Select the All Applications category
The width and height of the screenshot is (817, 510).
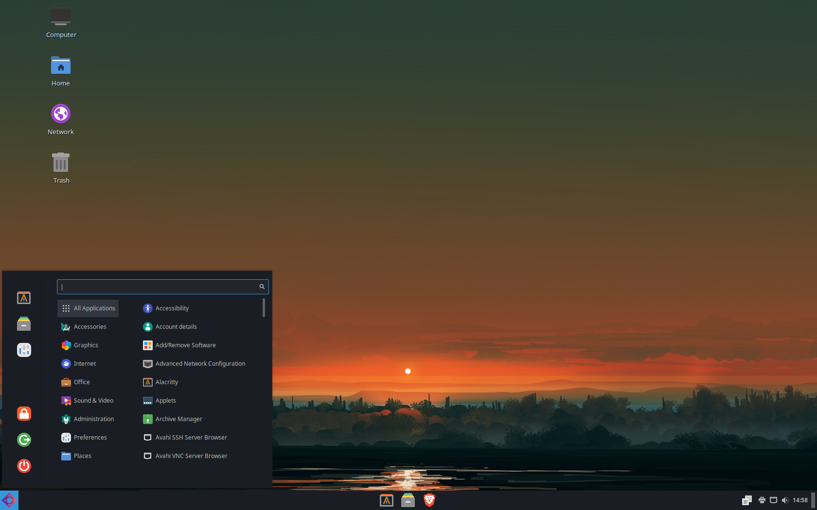point(88,308)
